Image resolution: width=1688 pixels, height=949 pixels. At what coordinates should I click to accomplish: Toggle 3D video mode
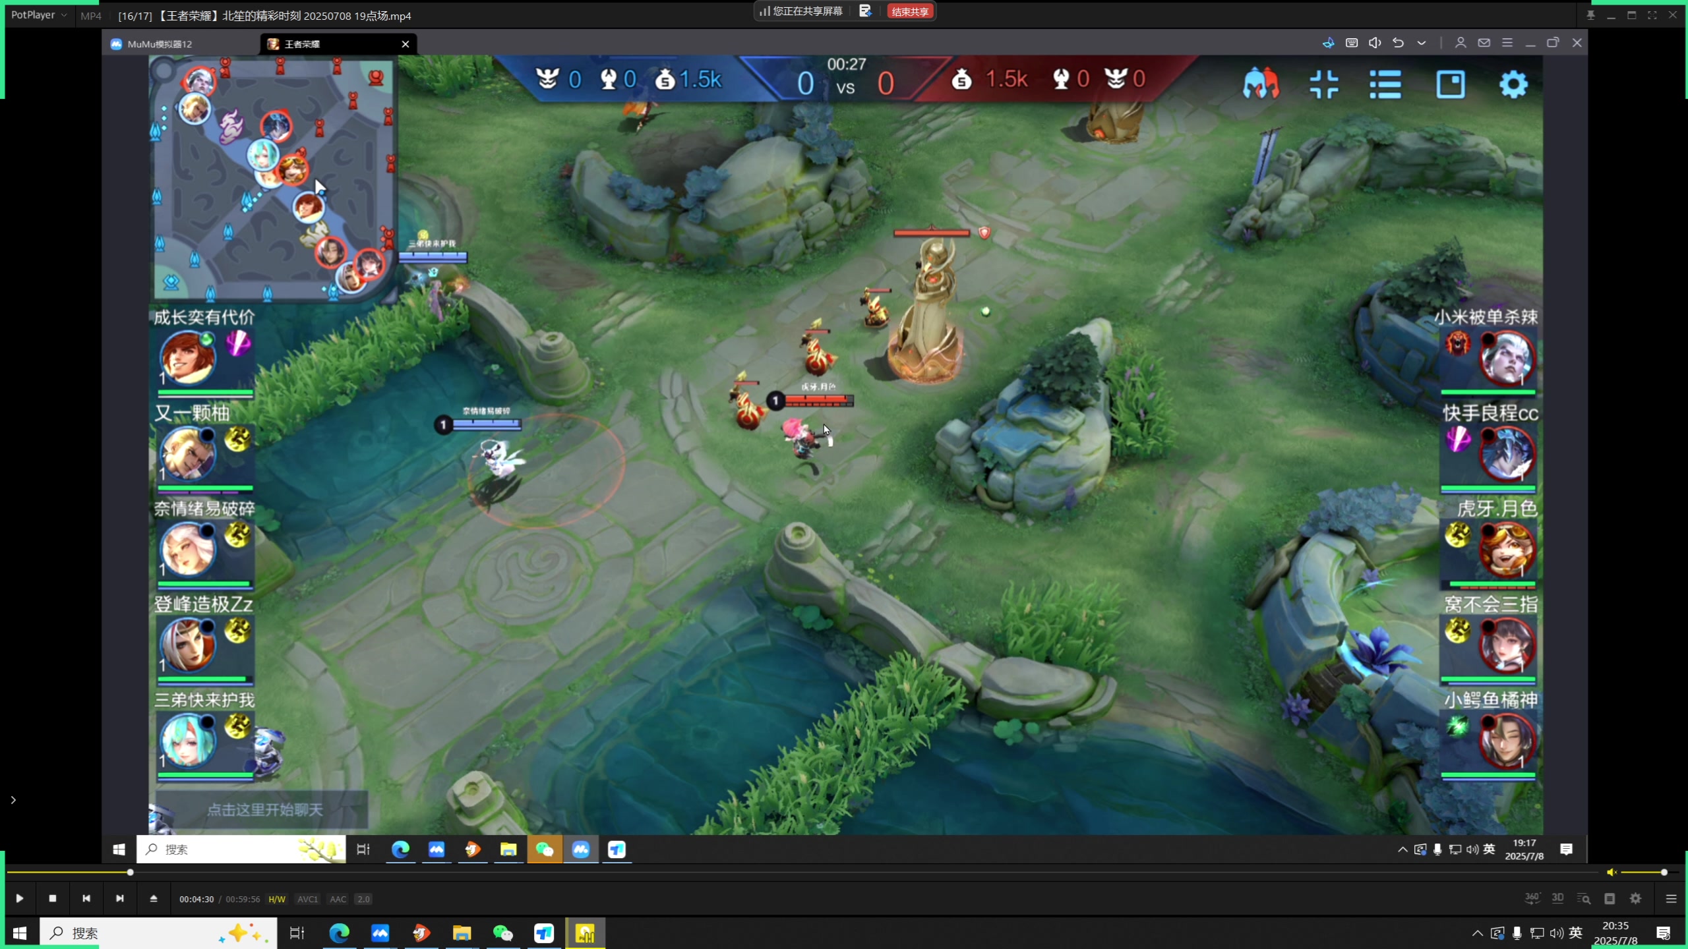1557,898
